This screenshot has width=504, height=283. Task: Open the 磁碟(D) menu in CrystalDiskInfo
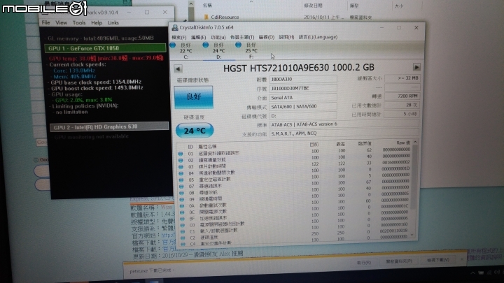(267, 37)
